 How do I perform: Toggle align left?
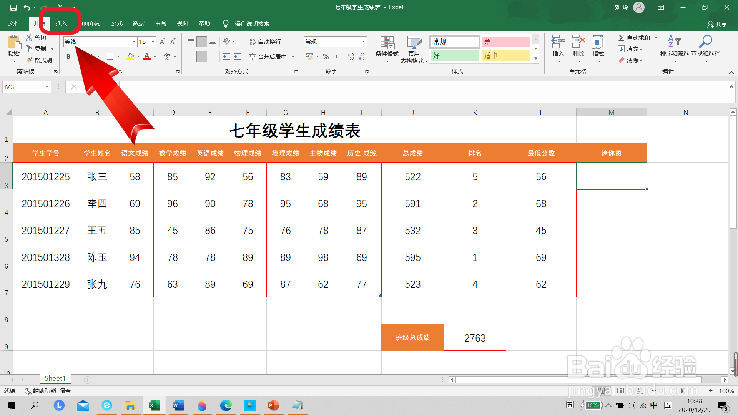[x=191, y=56]
